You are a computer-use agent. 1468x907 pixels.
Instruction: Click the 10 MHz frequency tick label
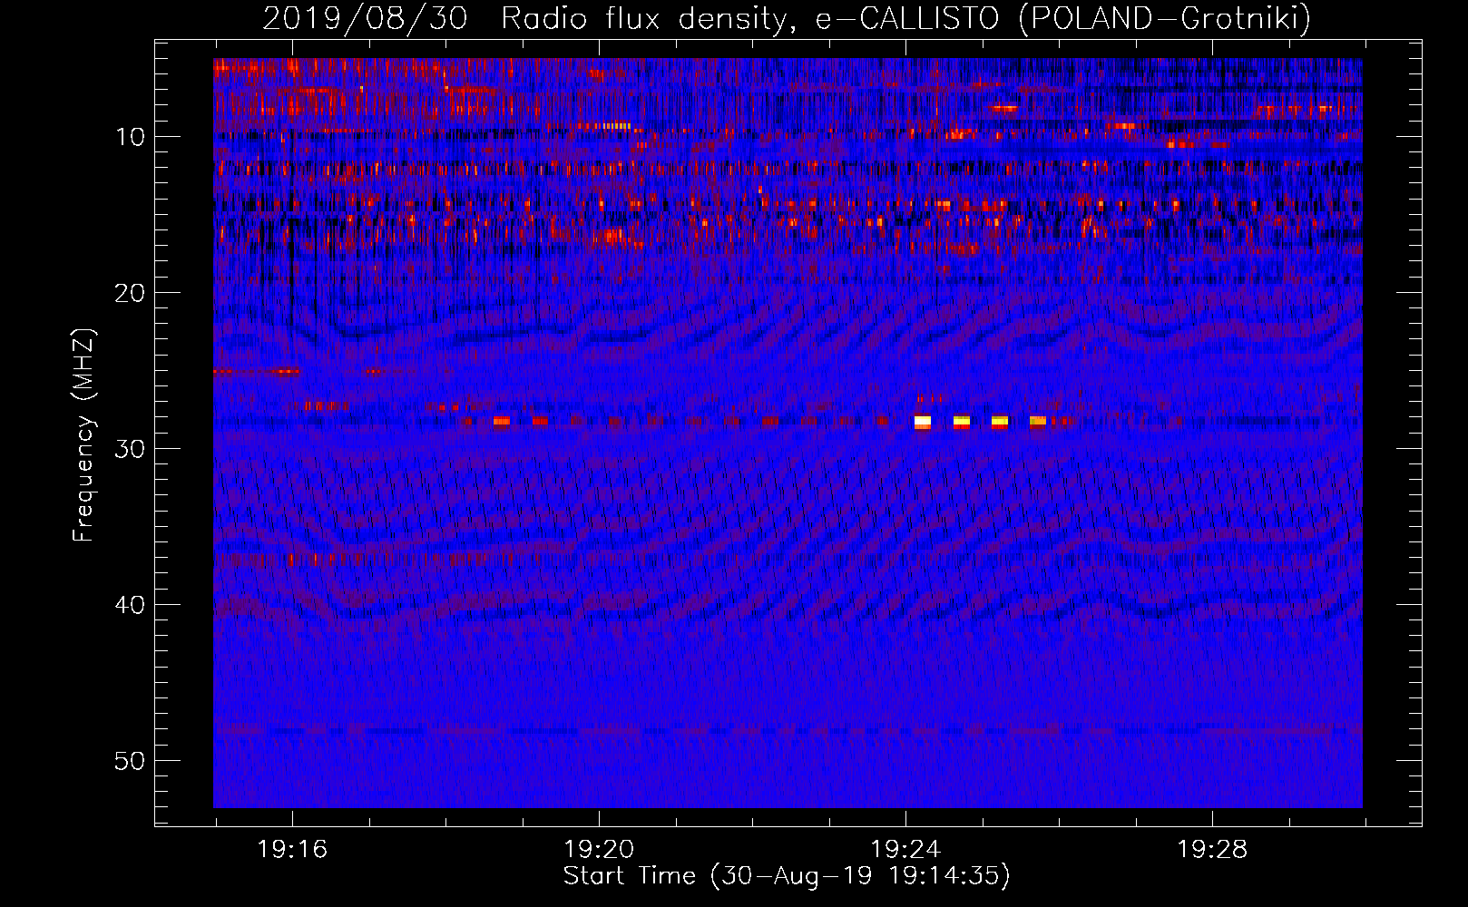[x=130, y=137]
